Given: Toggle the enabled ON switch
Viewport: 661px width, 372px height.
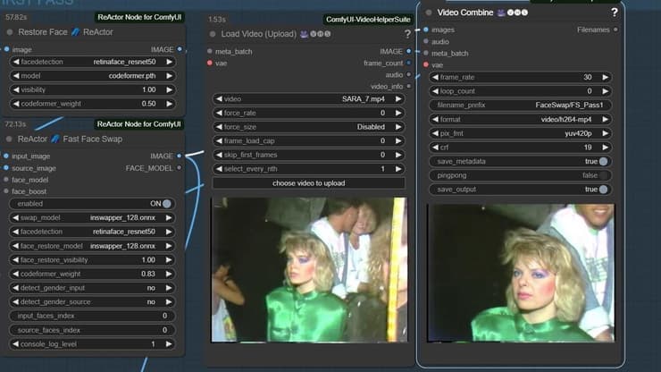Looking at the screenshot, I should point(167,204).
